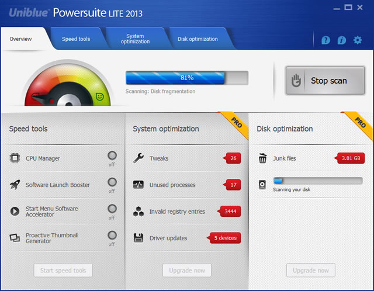374x291 pixels.
Task: Click the hard disk icon beside Scanning your disk
Action: [262, 185]
